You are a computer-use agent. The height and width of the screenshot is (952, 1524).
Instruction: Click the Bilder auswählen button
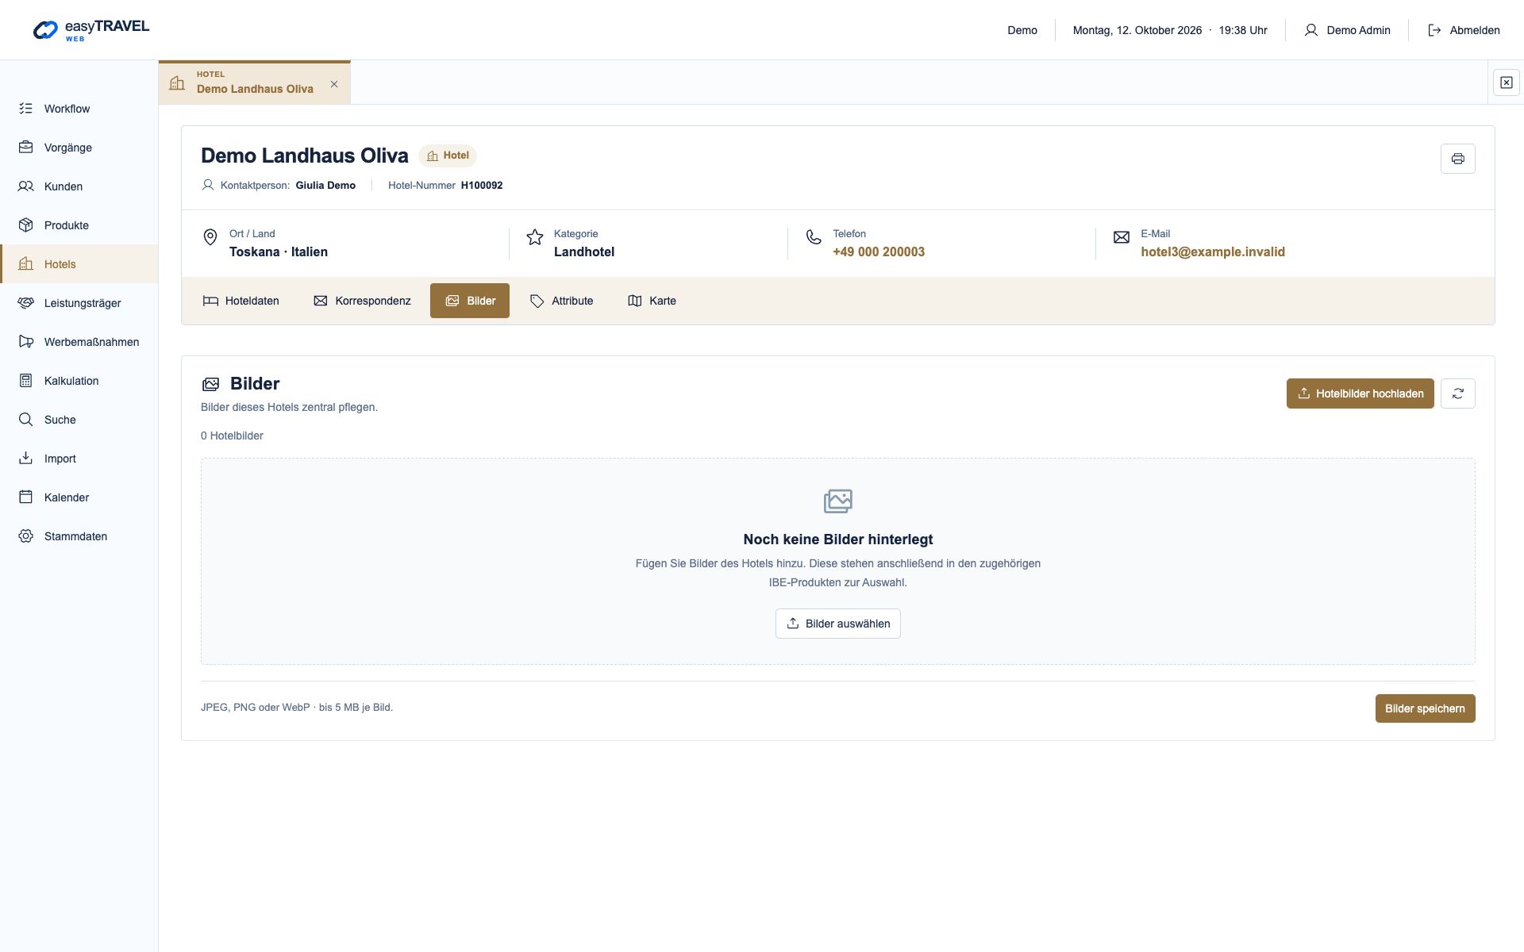(x=837, y=624)
